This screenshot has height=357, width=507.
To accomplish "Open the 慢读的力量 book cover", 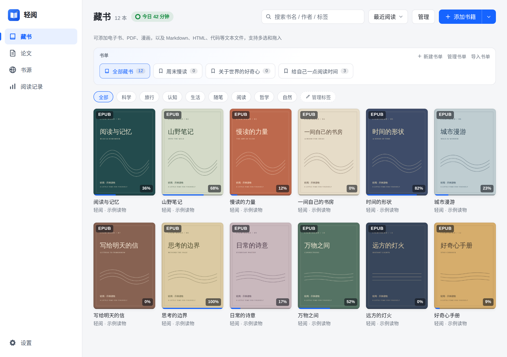I will click(x=261, y=152).
